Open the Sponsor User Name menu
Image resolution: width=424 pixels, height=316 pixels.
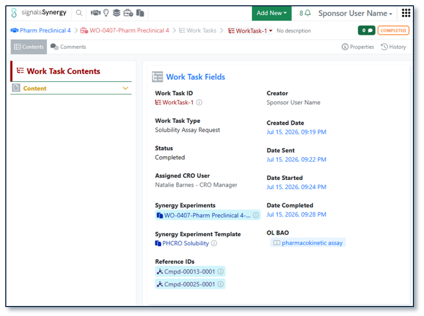click(355, 13)
